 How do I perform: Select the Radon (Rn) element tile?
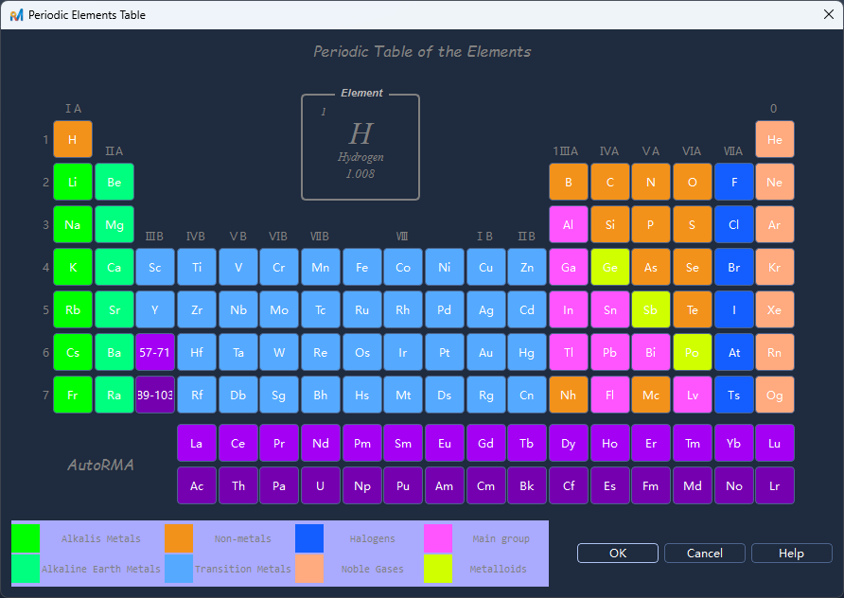[x=775, y=352]
